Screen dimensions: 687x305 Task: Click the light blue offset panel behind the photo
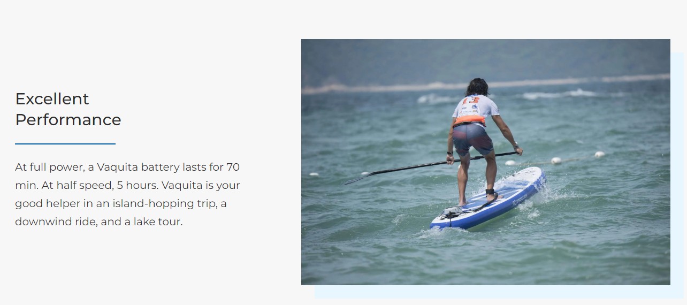tap(677, 177)
